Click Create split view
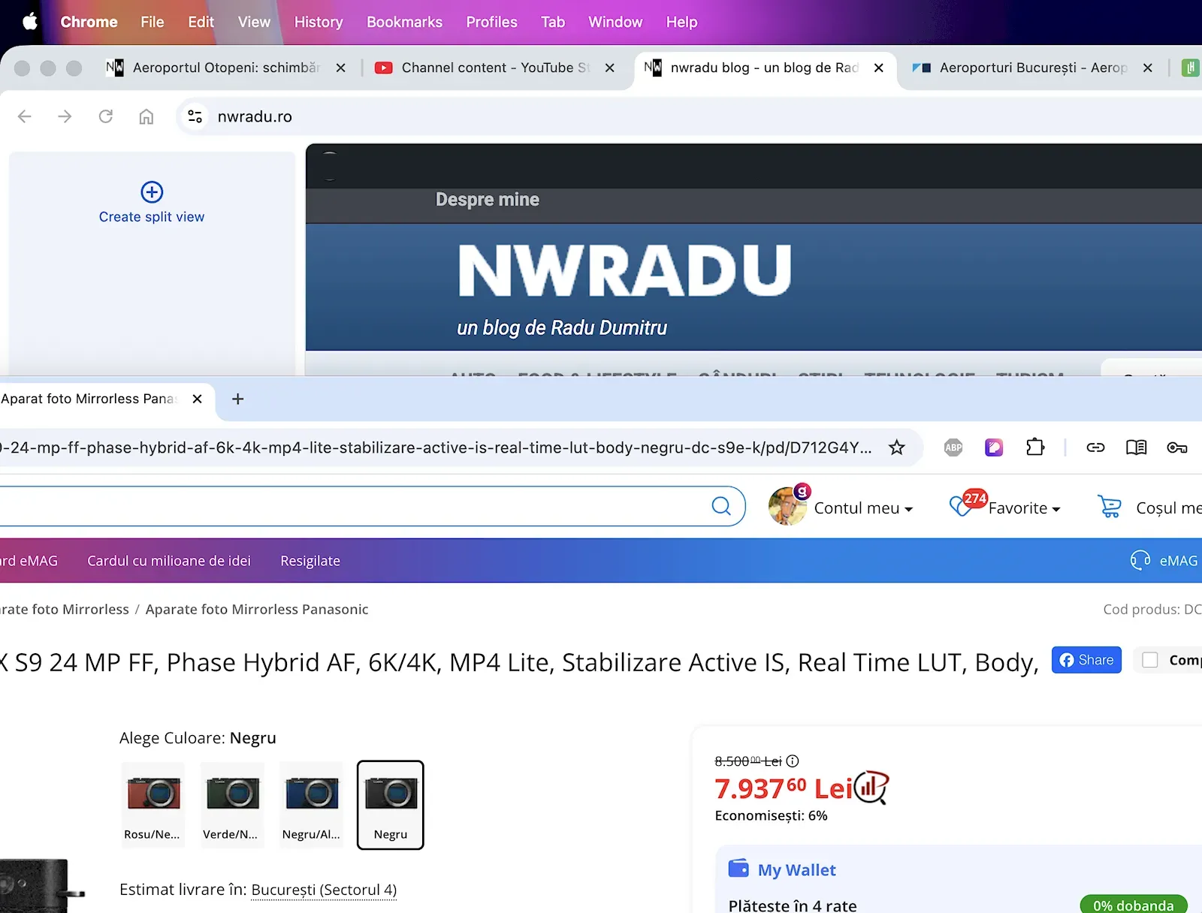Image resolution: width=1202 pixels, height=913 pixels. point(152,203)
